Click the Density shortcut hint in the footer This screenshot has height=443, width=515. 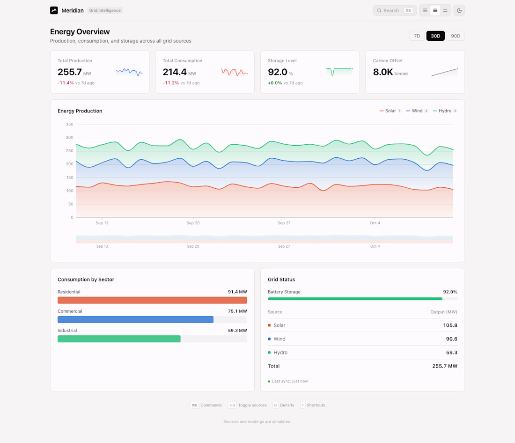pyautogui.click(x=283, y=405)
